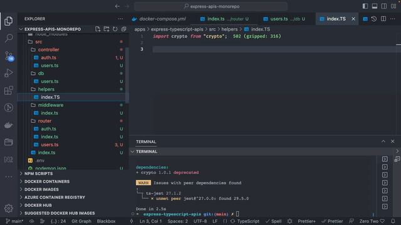401x225 pixels.
Task: Create a new file in explorer
Action: tap(98, 29)
